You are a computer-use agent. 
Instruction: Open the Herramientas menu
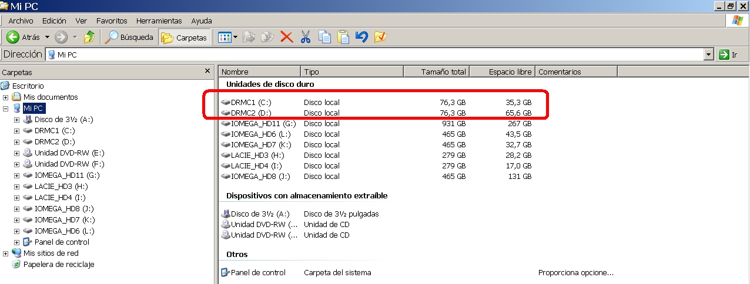click(159, 21)
